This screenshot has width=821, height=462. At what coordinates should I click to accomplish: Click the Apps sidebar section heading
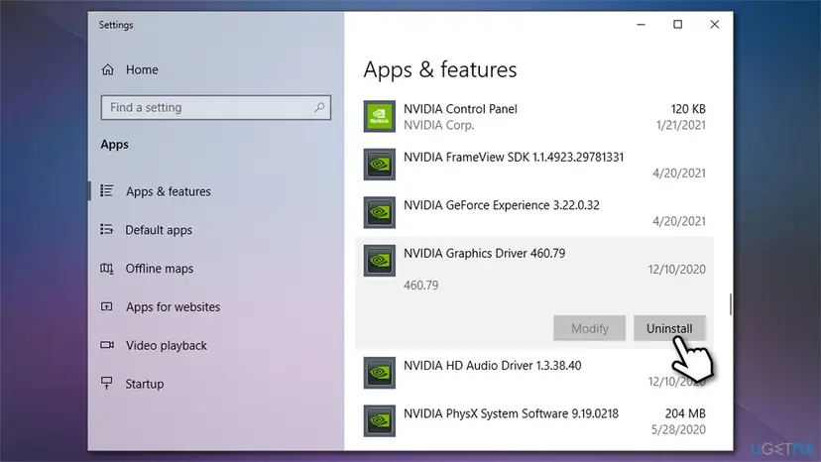pos(115,145)
